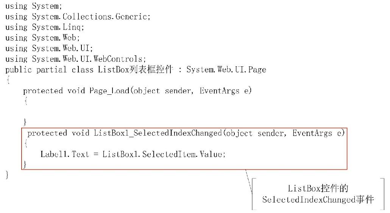Viewport: 390px width, 213px height.
Task: Click the System.Web.UI.WebControls using line
Action: tap(76, 59)
